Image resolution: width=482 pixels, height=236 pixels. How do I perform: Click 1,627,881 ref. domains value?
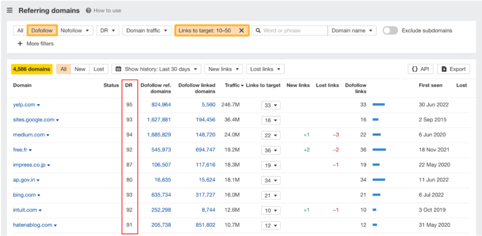[159, 120]
